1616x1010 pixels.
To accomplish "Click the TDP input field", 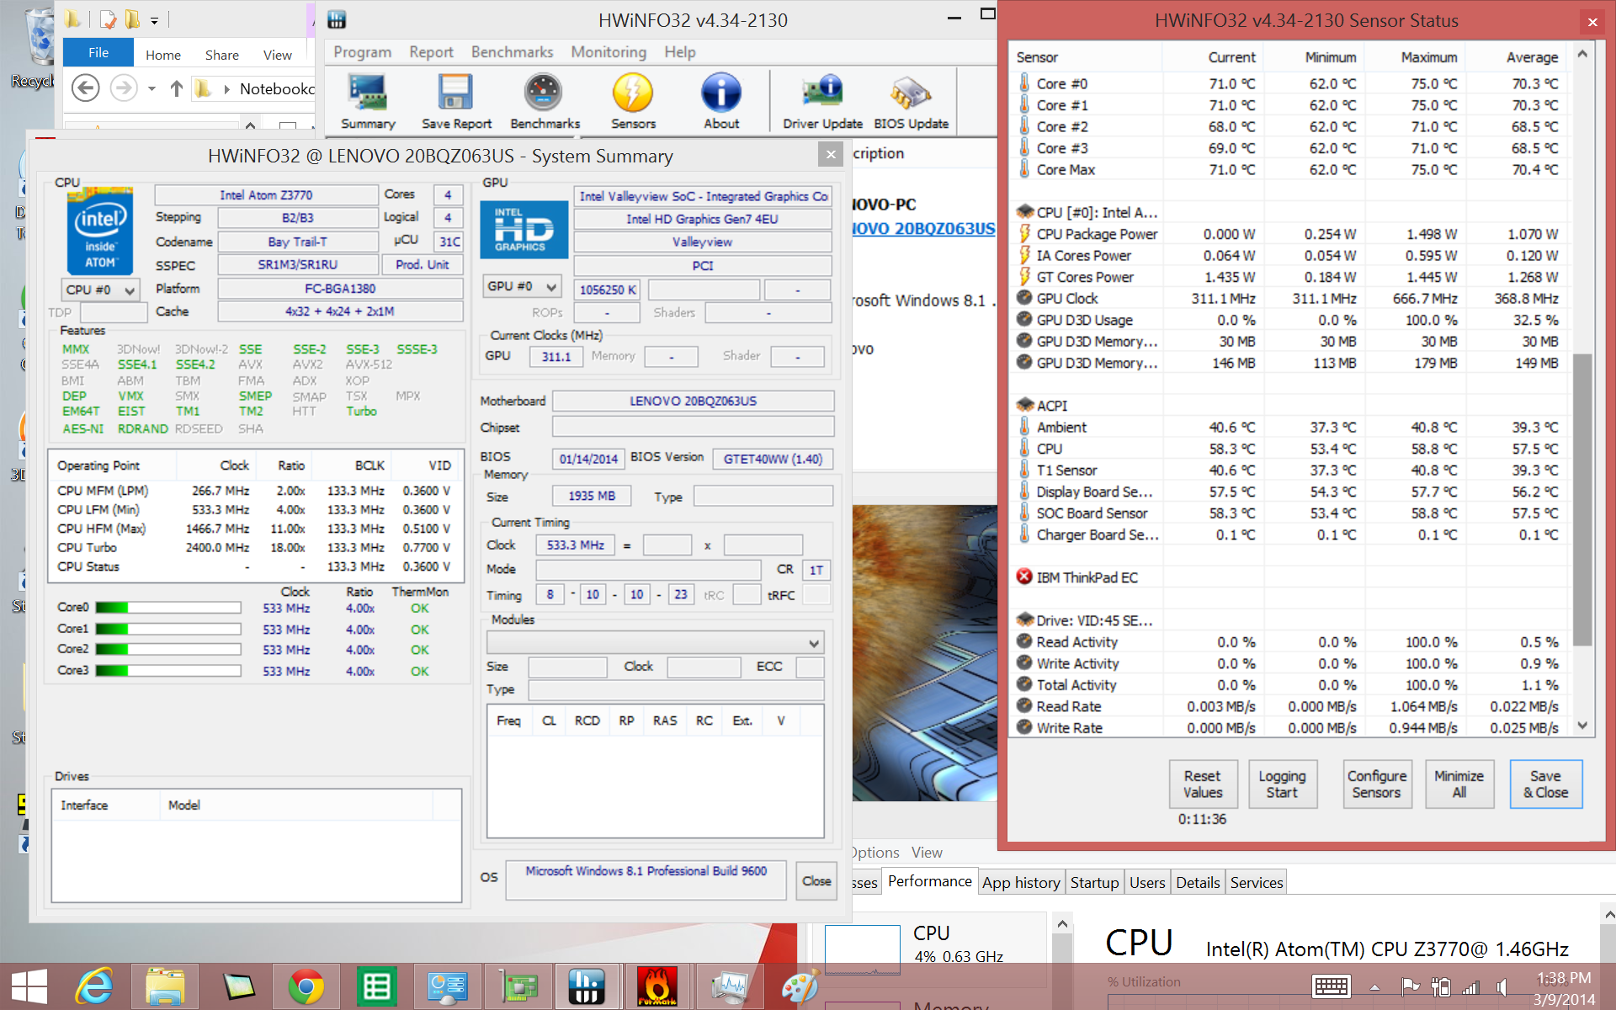I will (x=114, y=312).
